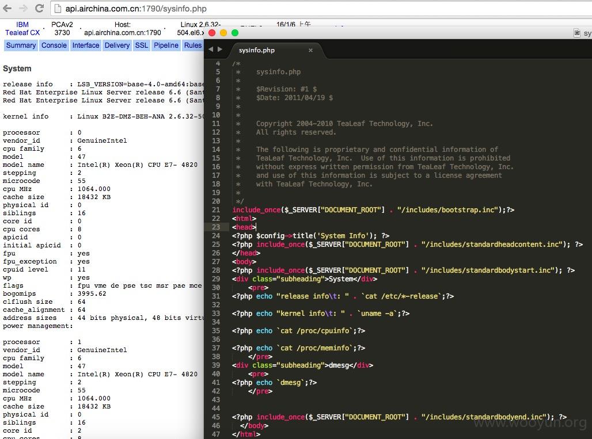Click the subheading dmesg div on line 39
This screenshot has width=592, height=439.
[302, 365]
